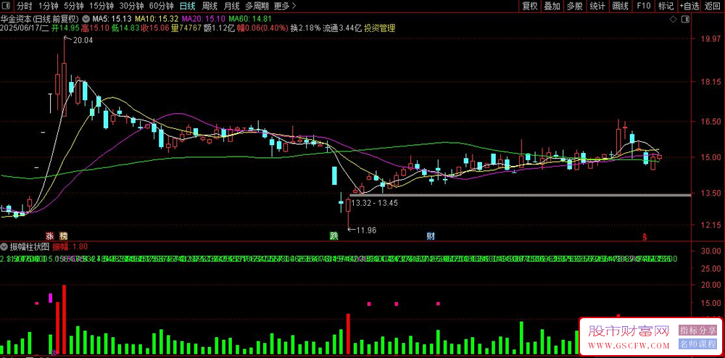Click the 跌 event marker icon
This screenshot has width=725, height=358.
[333, 236]
